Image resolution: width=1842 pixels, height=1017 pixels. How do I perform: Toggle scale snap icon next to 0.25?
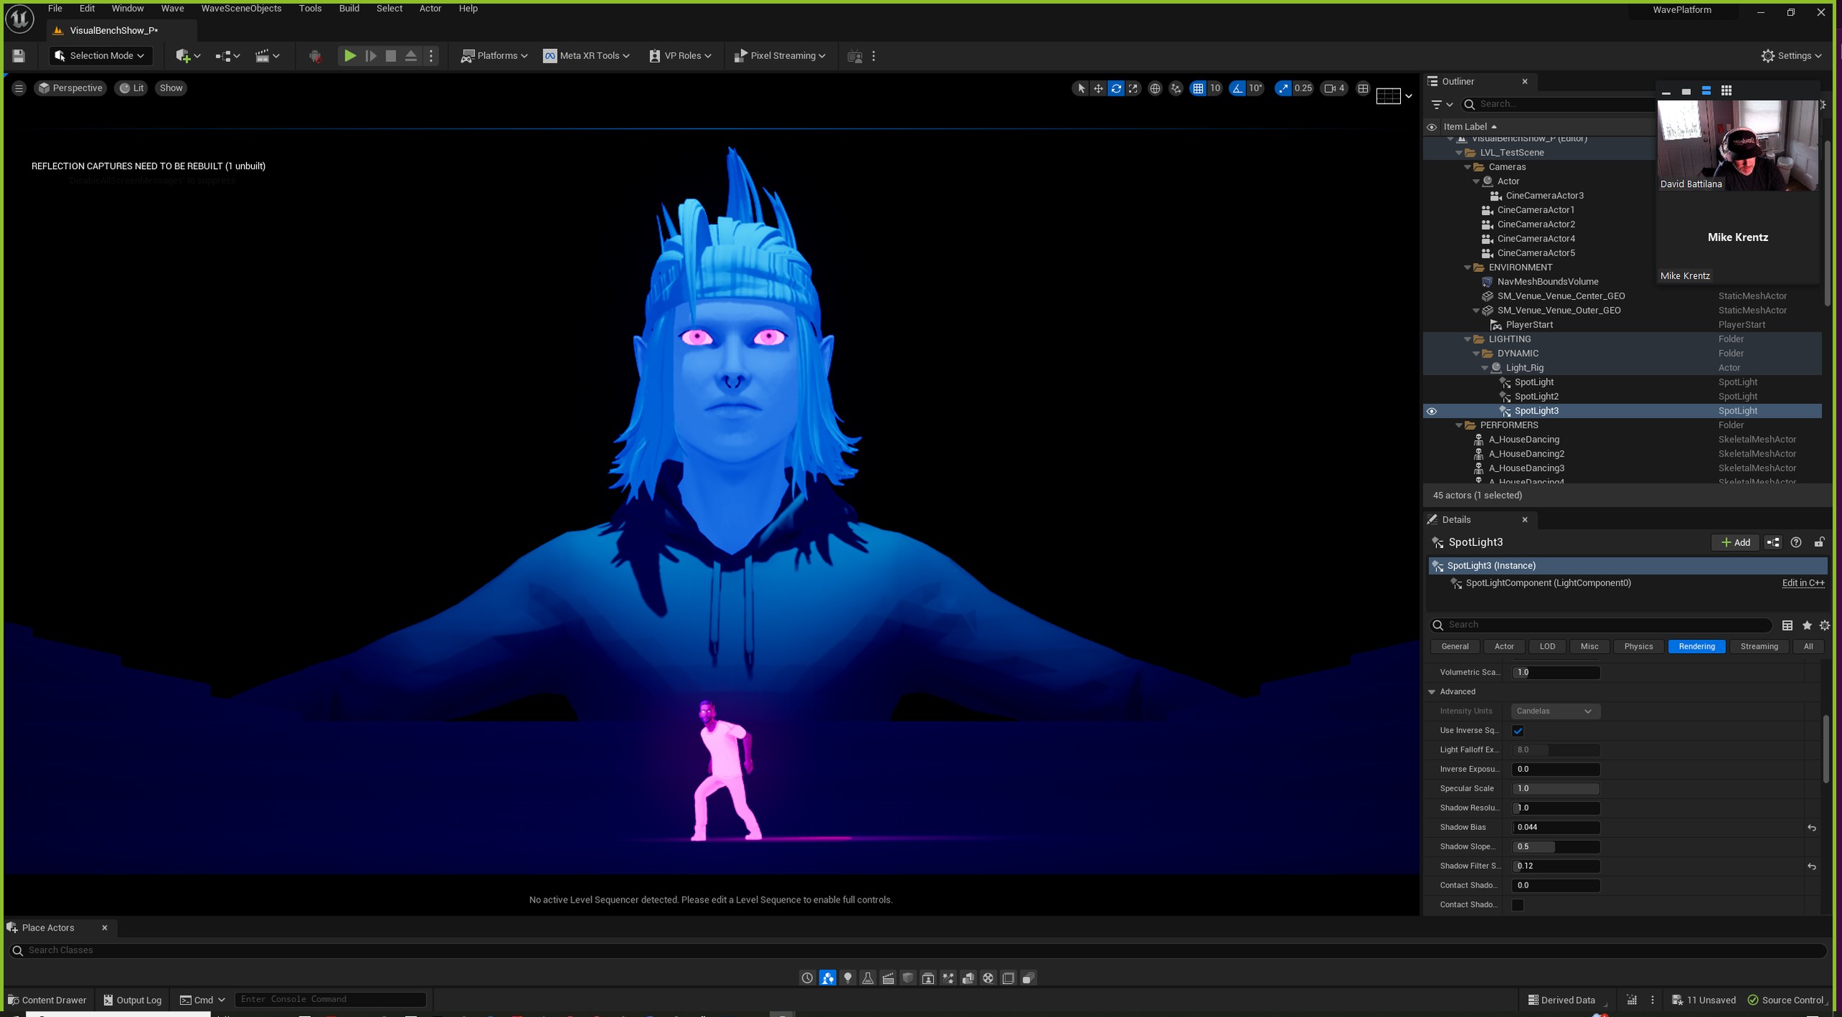tap(1284, 88)
